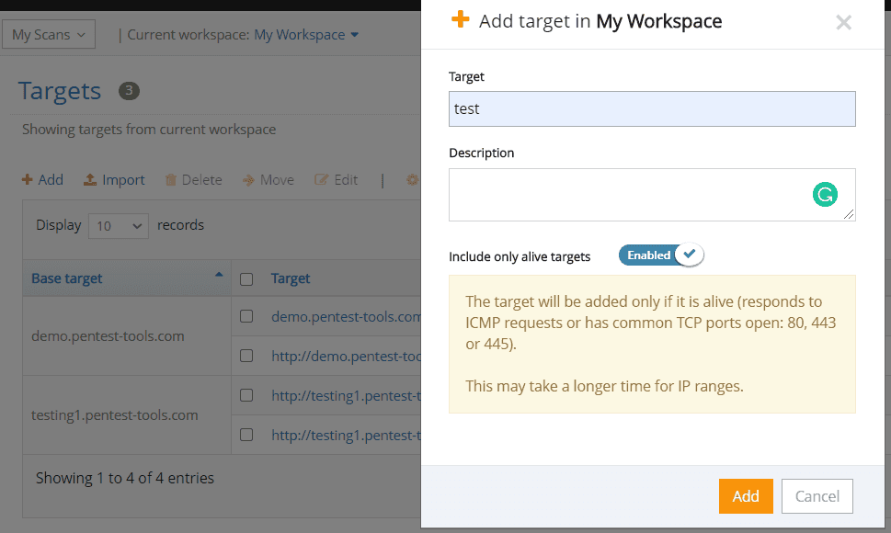Click the Grammarly icon in Description field

pos(825,194)
